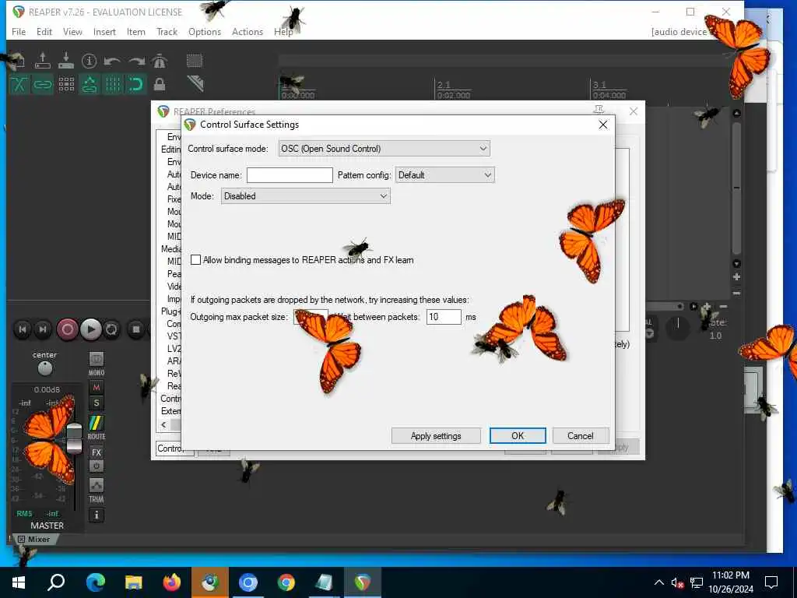797x598 pixels.
Task: Toggle snap magnet icon
Action: pos(136,84)
